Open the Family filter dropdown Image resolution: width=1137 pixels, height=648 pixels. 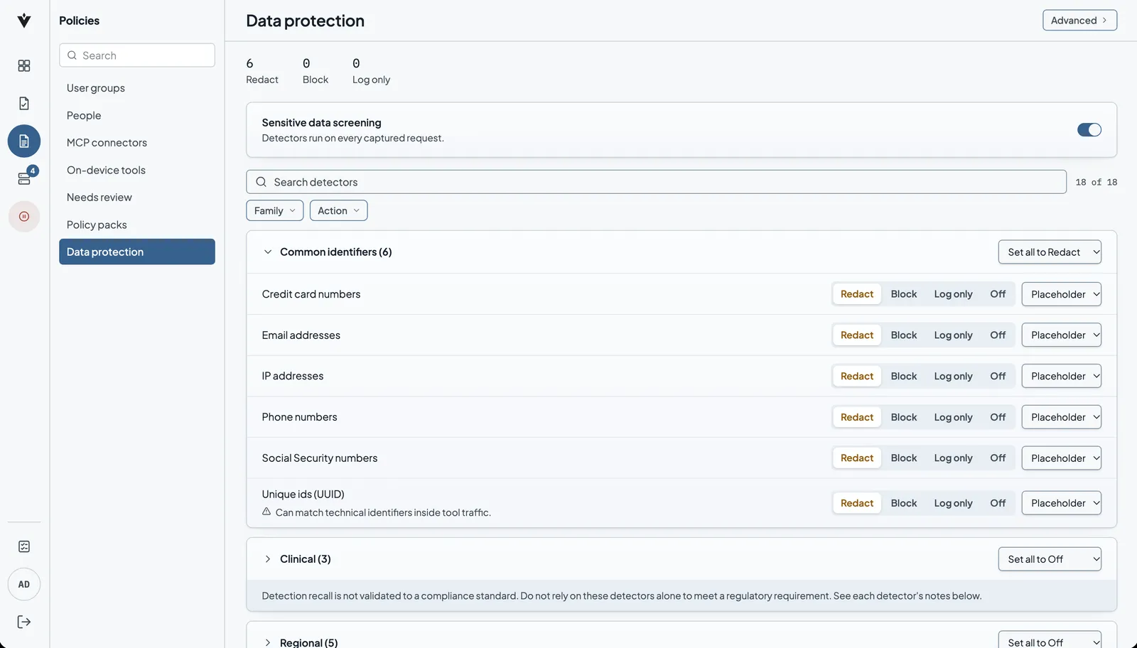click(x=275, y=210)
